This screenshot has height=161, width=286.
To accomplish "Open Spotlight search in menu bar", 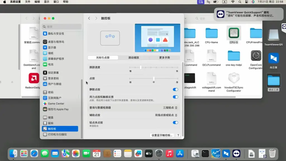I will [x=240, y=2].
